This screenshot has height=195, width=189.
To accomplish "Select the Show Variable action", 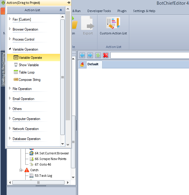I will click(29, 65).
